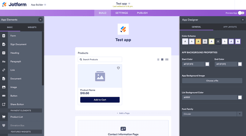Select the Product List cart icon
Screen dimensions: 246x136
(4, 117)
